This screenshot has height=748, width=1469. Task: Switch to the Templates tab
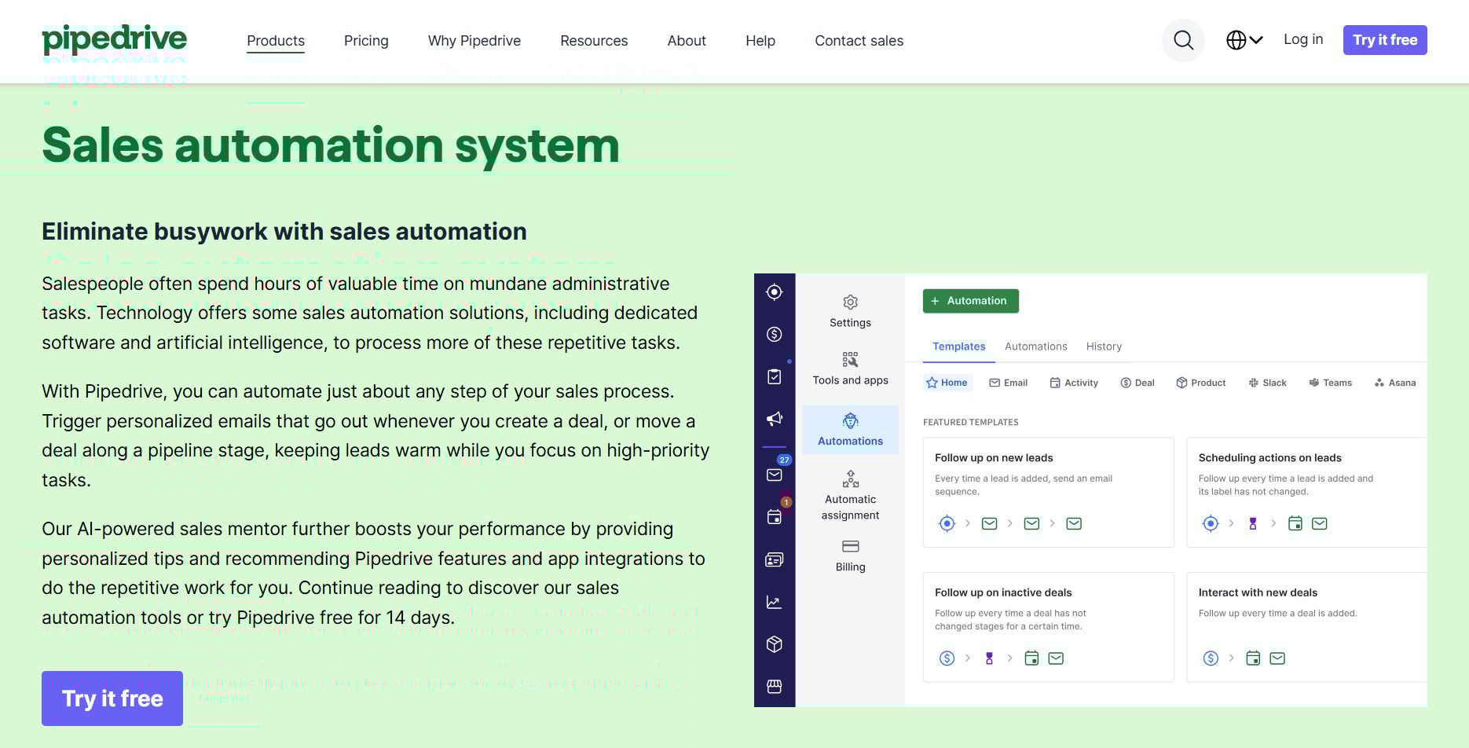coord(959,346)
